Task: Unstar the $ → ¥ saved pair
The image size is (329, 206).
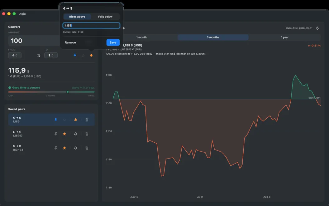Action: pyautogui.click(x=64, y=148)
